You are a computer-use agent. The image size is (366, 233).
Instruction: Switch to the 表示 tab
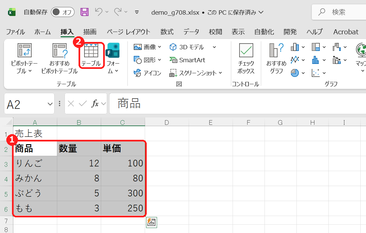(x=238, y=32)
